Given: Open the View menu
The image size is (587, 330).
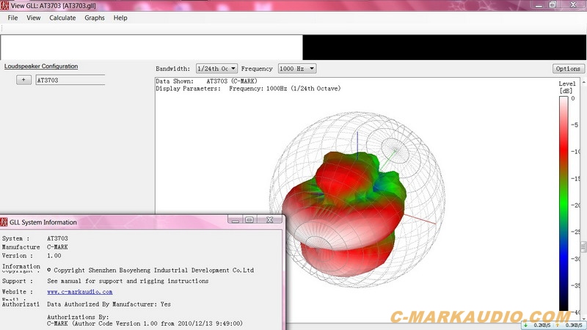Looking at the screenshot, I should point(34,18).
